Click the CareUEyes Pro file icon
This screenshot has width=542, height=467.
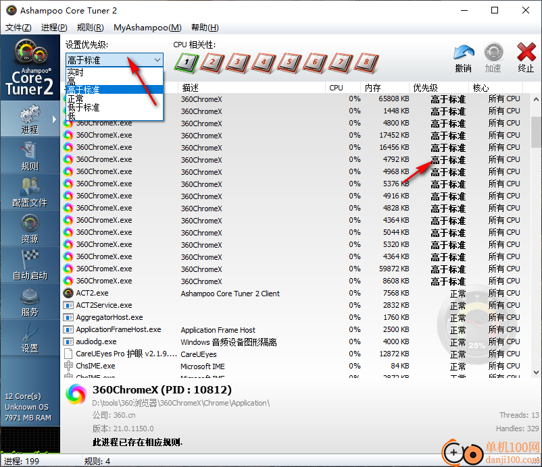tap(68, 354)
